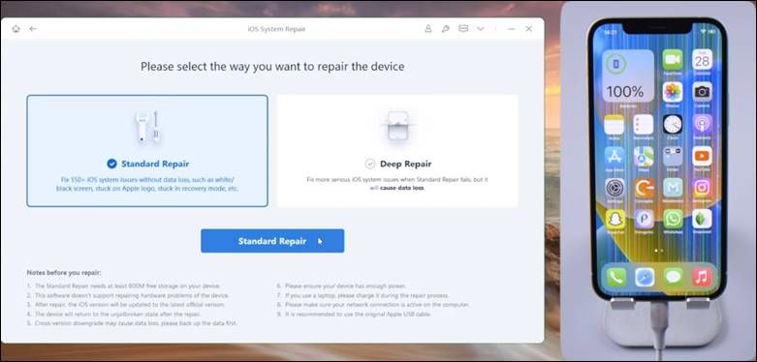Image resolution: width=757 pixels, height=362 pixels.
Task: Tap the Clock app on the iPhone
Action: click(x=673, y=124)
